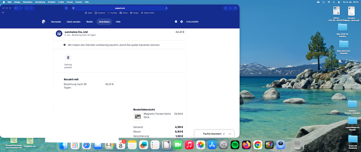Open PayPal settings gear
The image size is (361, 152).
(182, 22)
